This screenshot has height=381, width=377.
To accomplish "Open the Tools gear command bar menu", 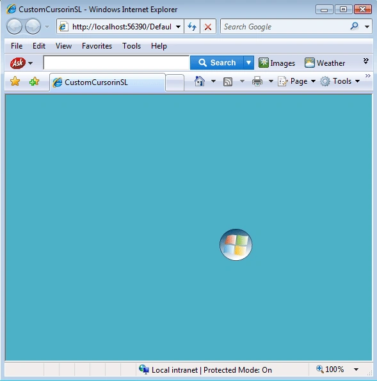I will (x=340, y=81).
